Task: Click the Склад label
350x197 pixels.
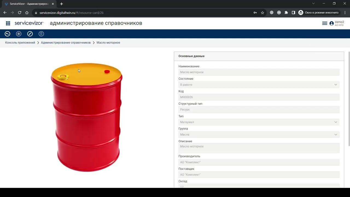Action: click(x=183, y=181)
